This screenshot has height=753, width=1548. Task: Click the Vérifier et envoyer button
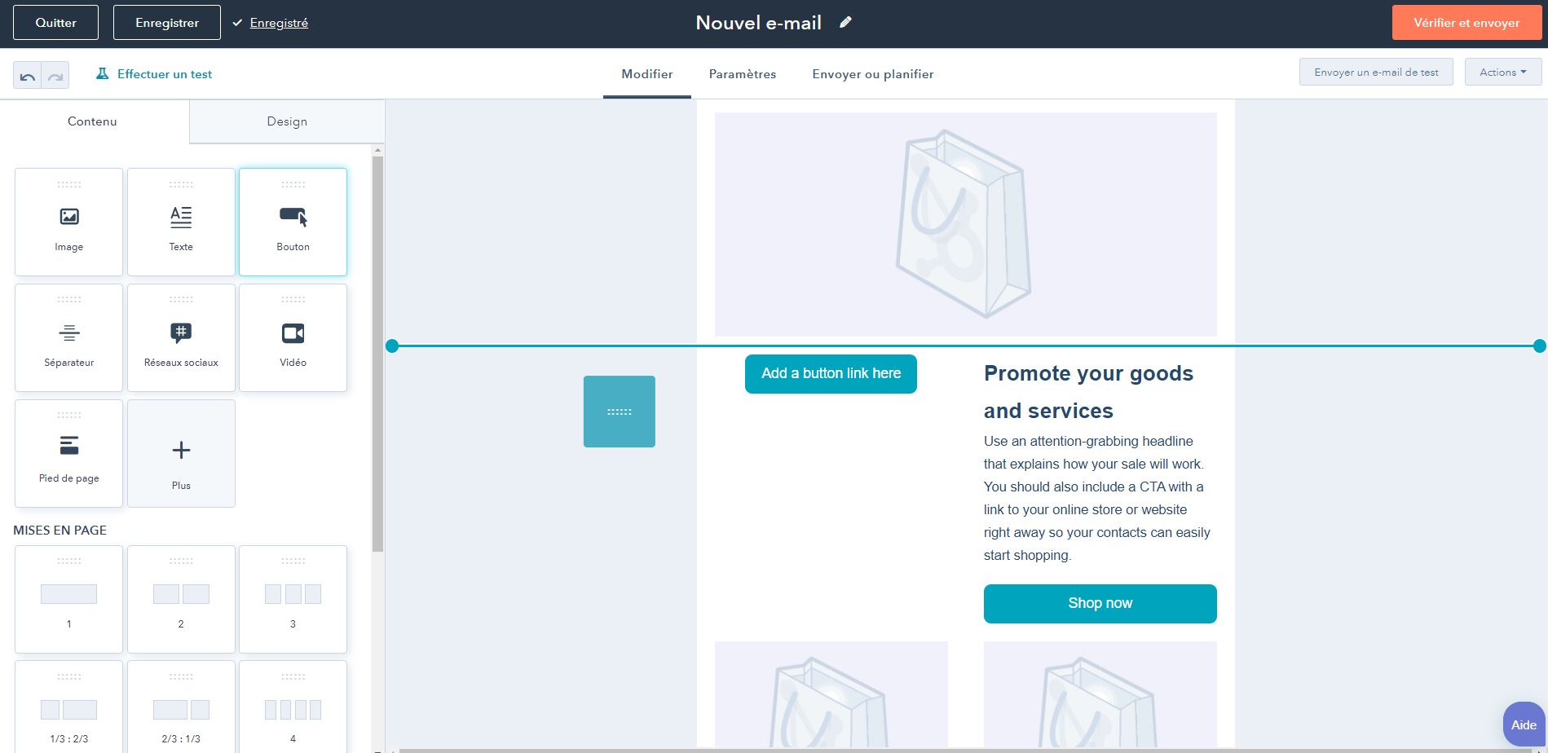[1466, 23]
